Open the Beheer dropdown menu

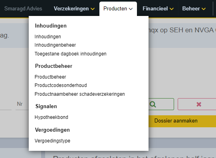click(x=194, y=8)
